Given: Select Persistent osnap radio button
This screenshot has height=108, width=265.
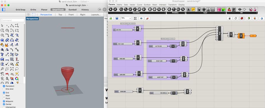Looking at the screenshot, I should (x=4, y=86).
